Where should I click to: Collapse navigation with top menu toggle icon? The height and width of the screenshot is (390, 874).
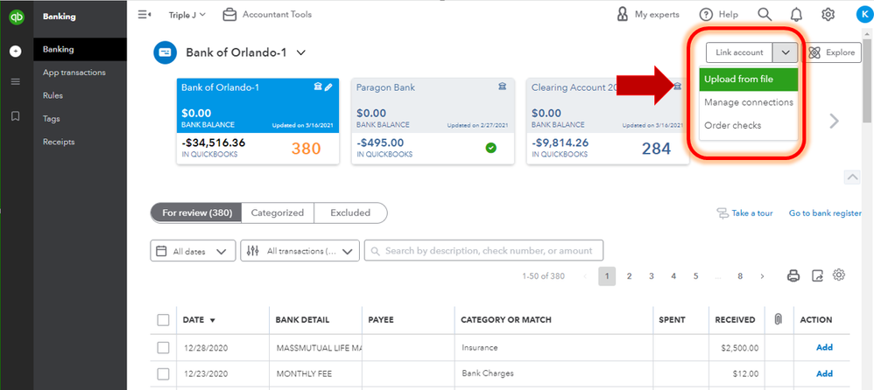click(x=144, y=15)
